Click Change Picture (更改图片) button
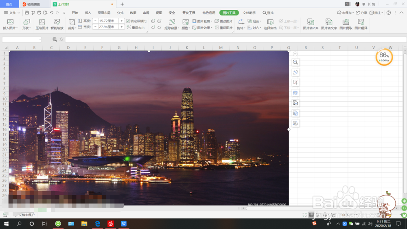 223,21
